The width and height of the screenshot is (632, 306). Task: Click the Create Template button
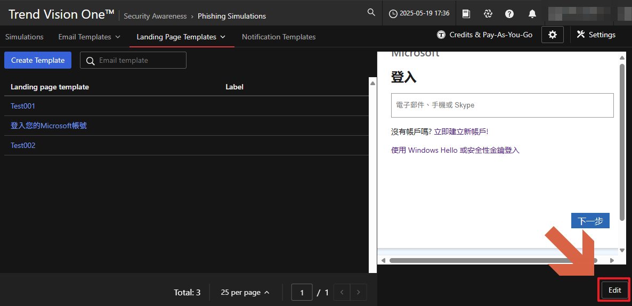pos(38,60)
